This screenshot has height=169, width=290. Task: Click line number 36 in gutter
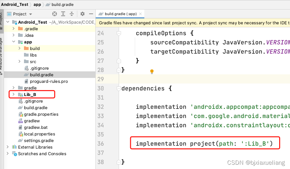(x=101, y=144)
